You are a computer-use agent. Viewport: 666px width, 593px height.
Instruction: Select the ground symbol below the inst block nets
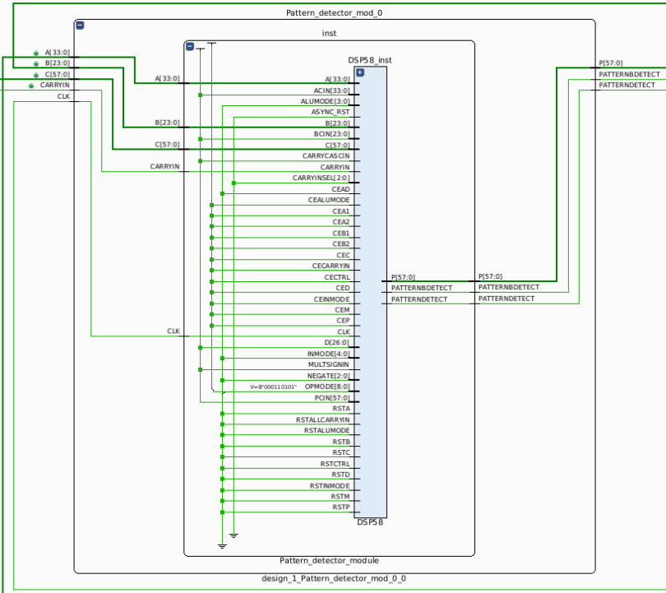(221, 544)
